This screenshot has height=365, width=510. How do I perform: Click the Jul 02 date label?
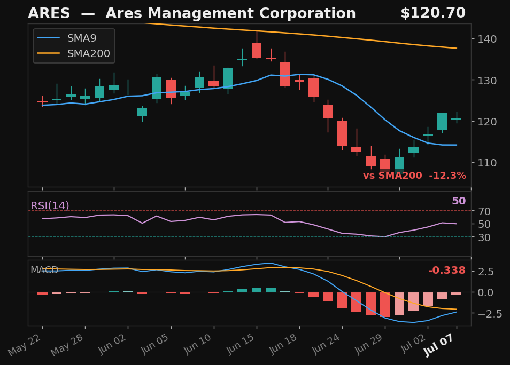[413, 343]
